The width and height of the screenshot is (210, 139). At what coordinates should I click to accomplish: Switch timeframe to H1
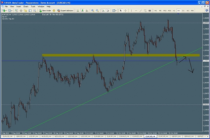coord(174,11)
